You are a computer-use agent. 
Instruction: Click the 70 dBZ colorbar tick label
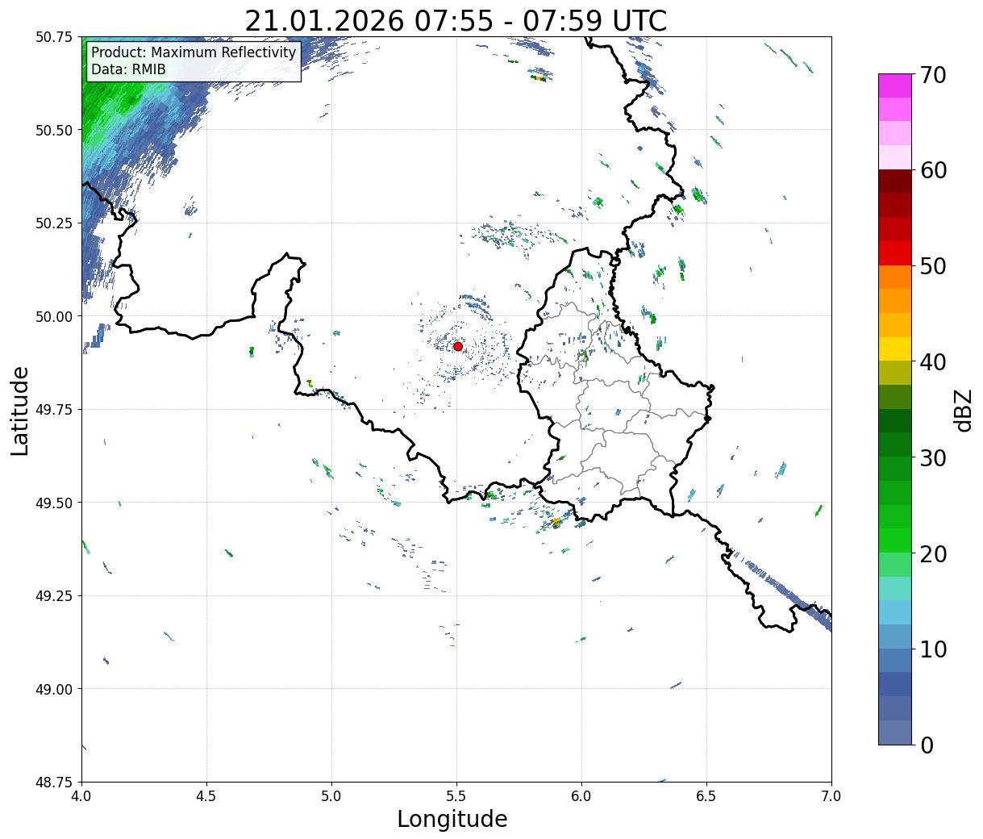click(933, 75)
